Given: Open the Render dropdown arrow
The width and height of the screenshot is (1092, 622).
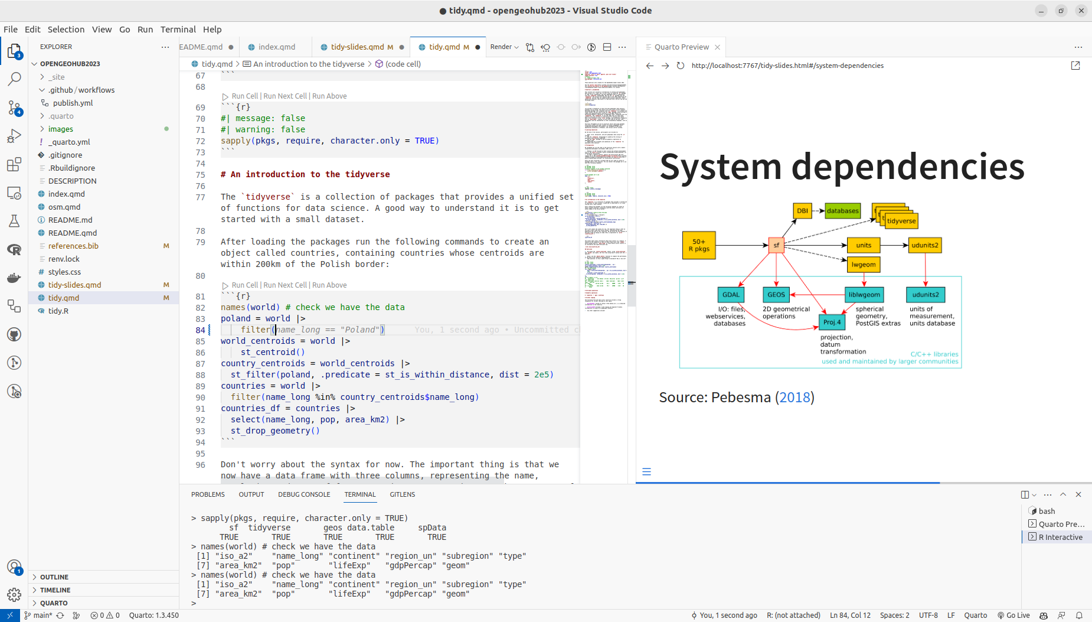Looking at the screenshot, I should click(x=516, y=47).
